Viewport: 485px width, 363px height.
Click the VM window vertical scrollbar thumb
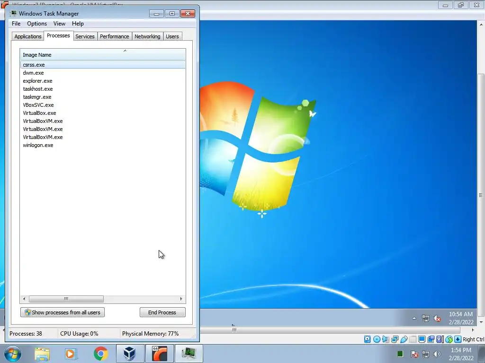pyautogui.click(x=481, y=195)
